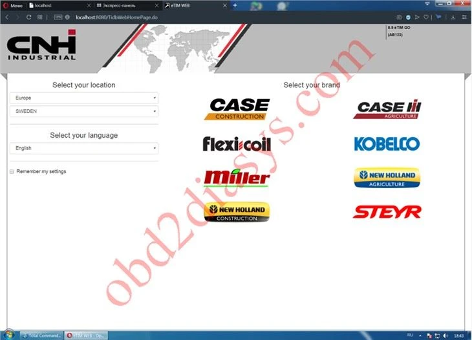472x340 pixels.
Task: Reload the page with the refresh icon
Action: point(28,17)
